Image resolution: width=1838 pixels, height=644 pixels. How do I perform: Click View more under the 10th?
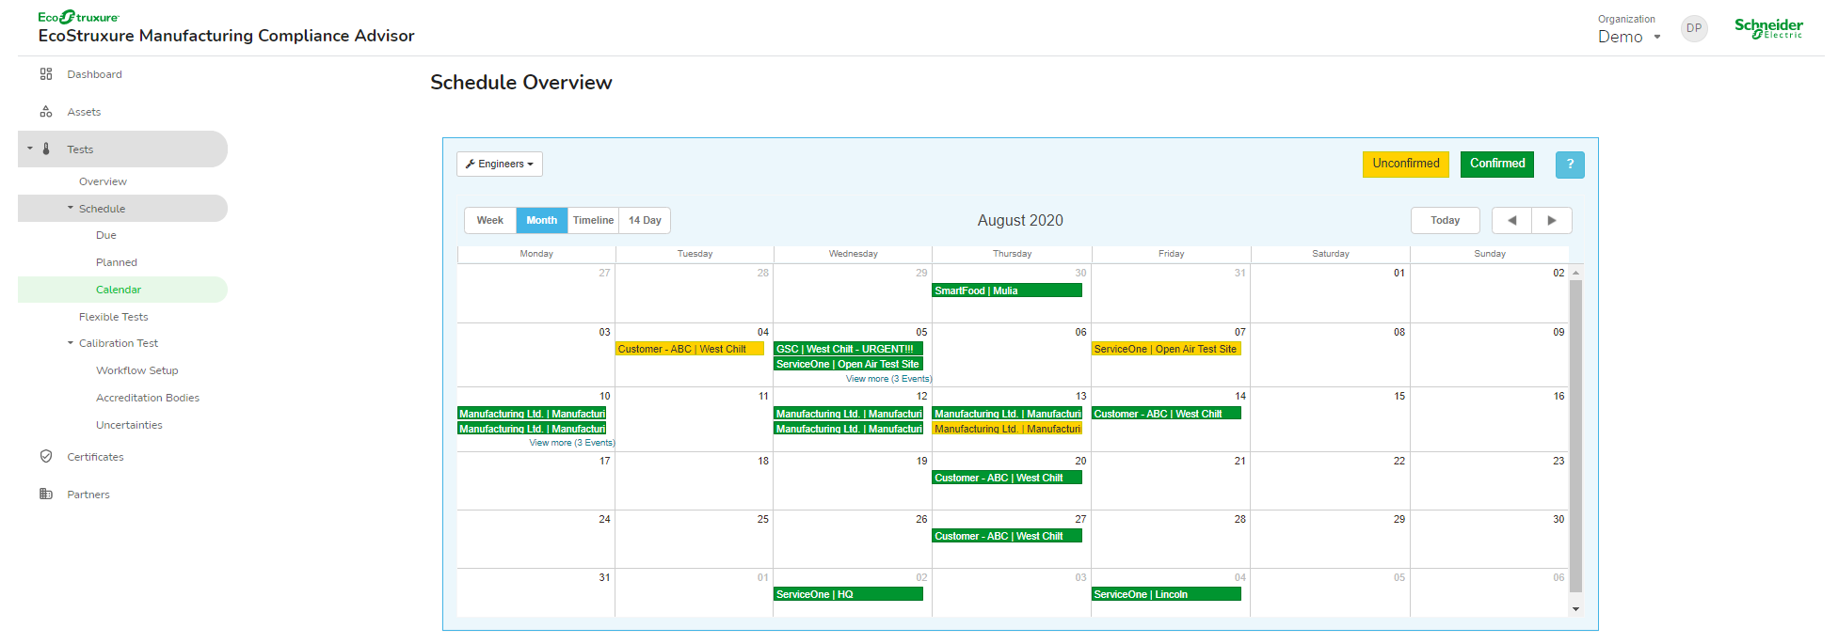pyautogui.click(x=571, y=443)
